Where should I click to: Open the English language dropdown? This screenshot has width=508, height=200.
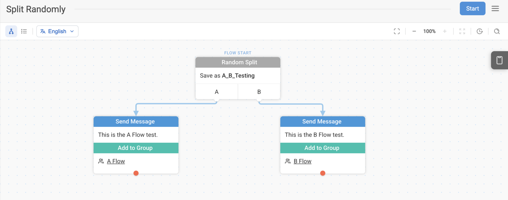tap(57, 31)
